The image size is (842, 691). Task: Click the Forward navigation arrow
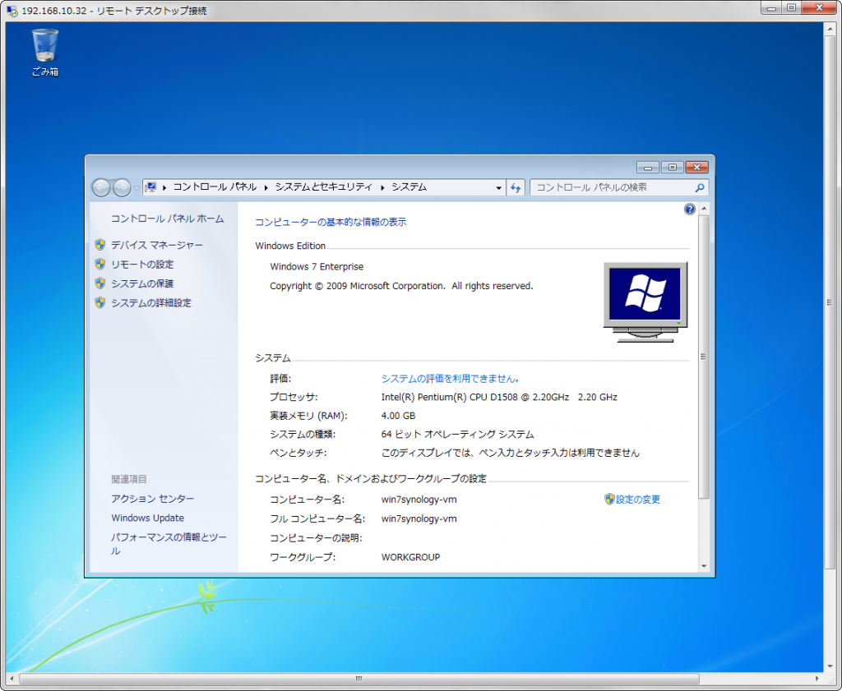(122, 188)
